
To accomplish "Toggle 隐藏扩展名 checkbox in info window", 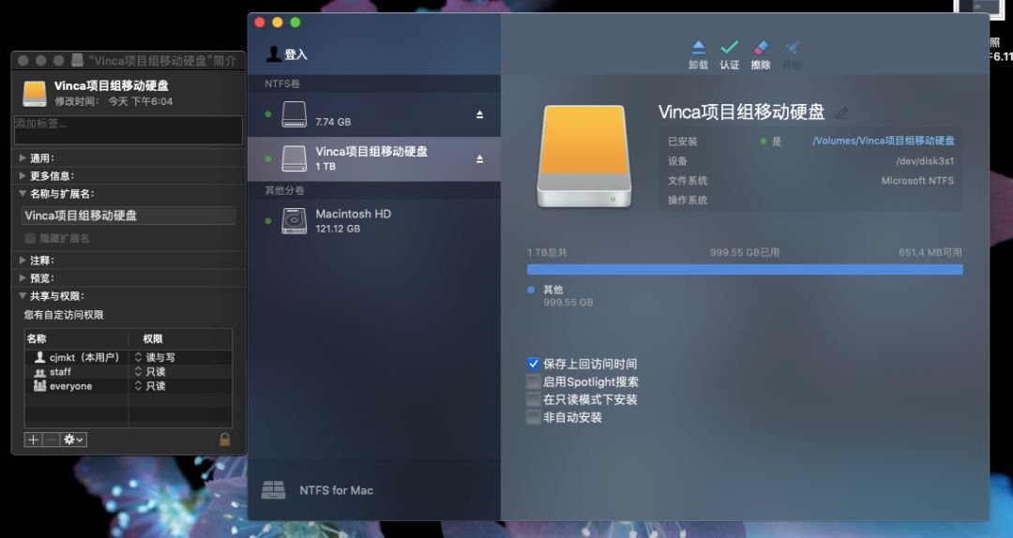I will (x=30, y=238).
